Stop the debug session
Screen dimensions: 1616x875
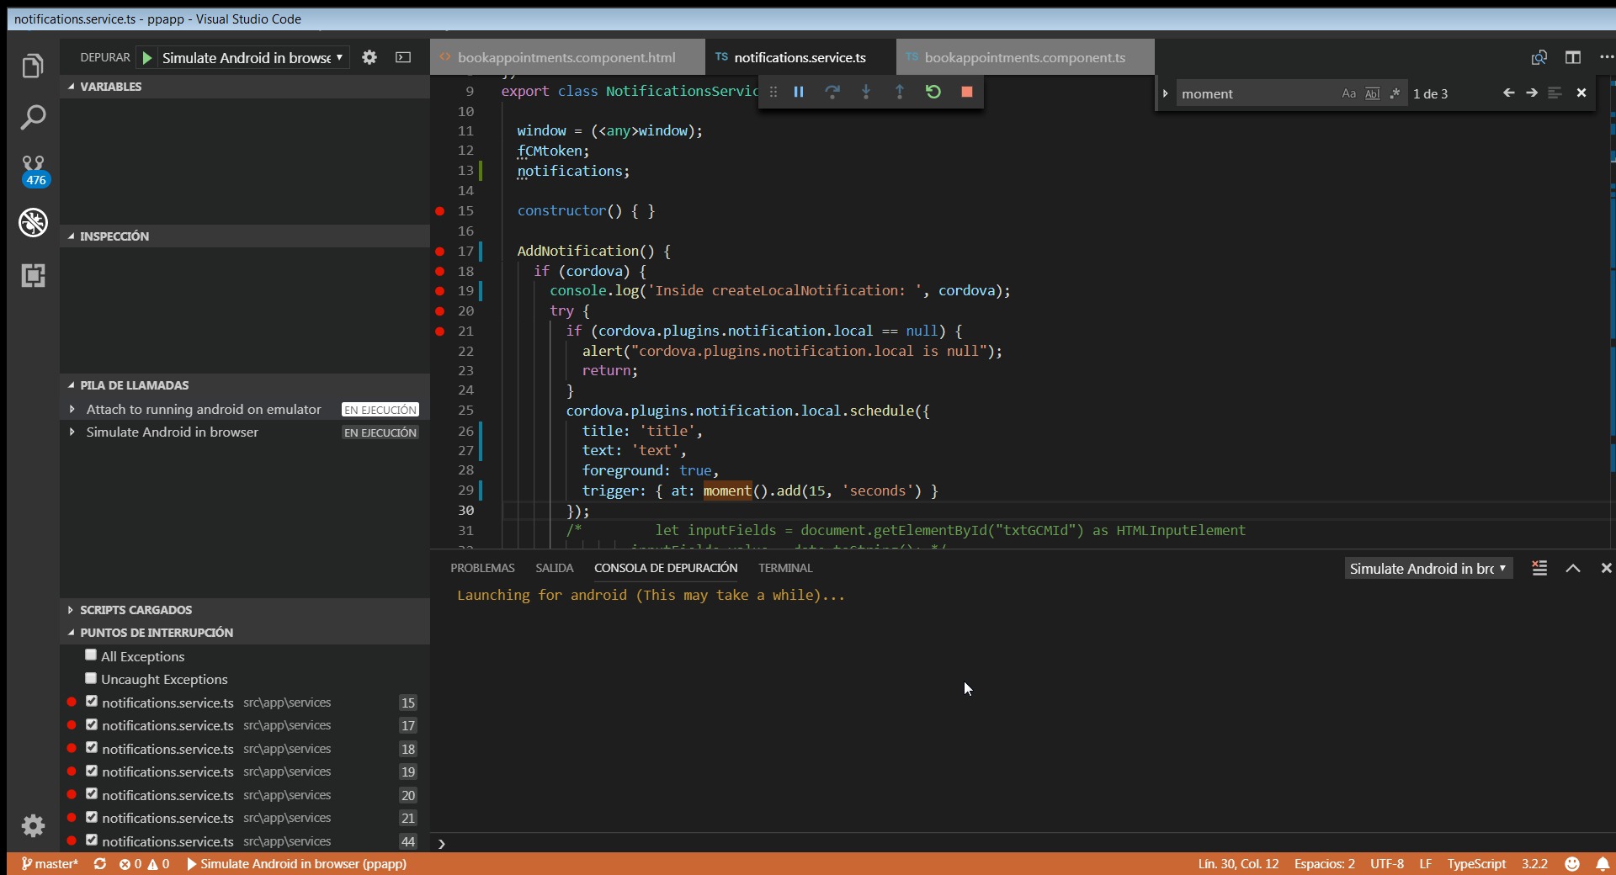pyautogui.click(x=966, y=92)
